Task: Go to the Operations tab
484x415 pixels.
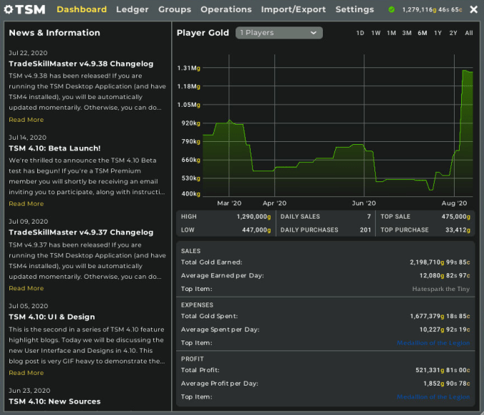Action: 226,9
